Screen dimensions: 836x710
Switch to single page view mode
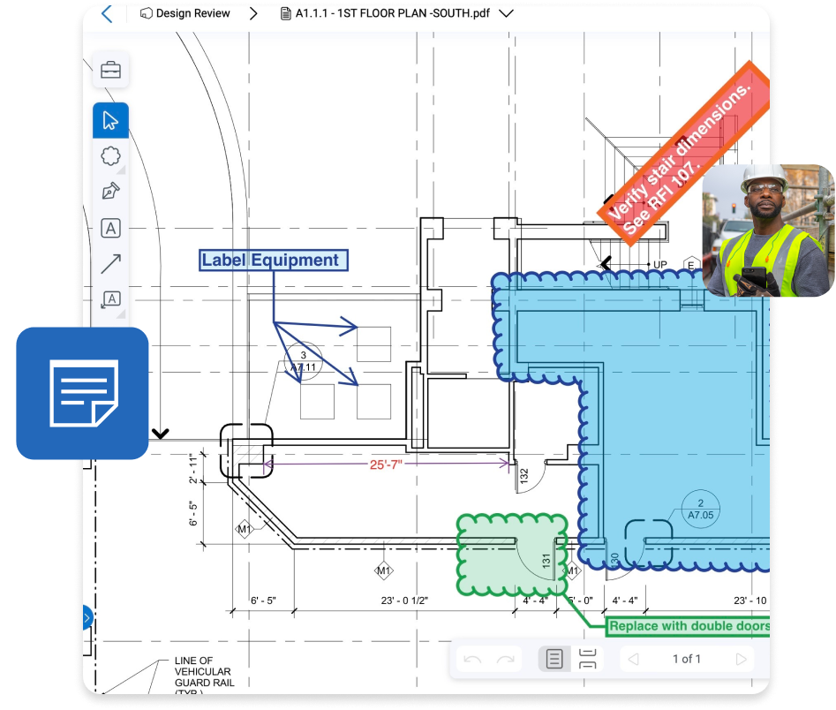point(554,659)
